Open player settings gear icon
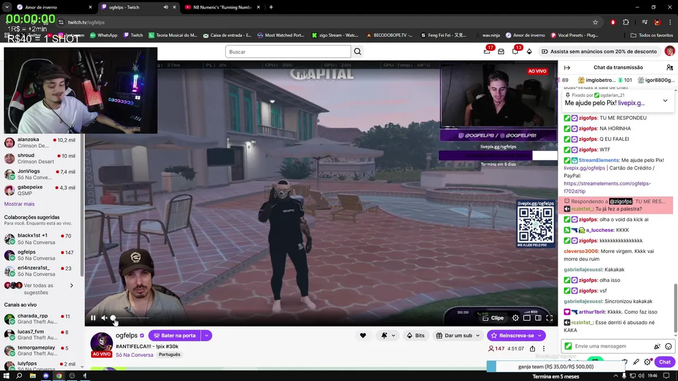 point(515,318)
